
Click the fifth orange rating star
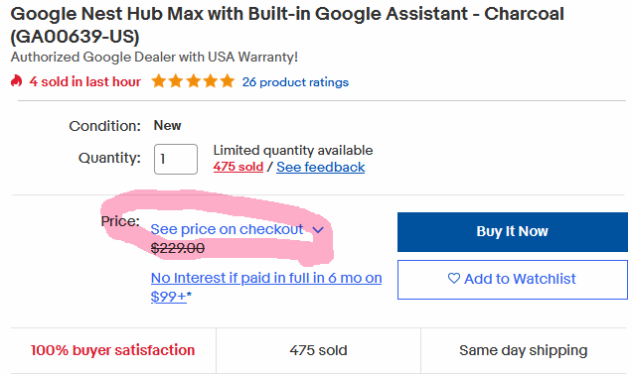click(228, 81)
